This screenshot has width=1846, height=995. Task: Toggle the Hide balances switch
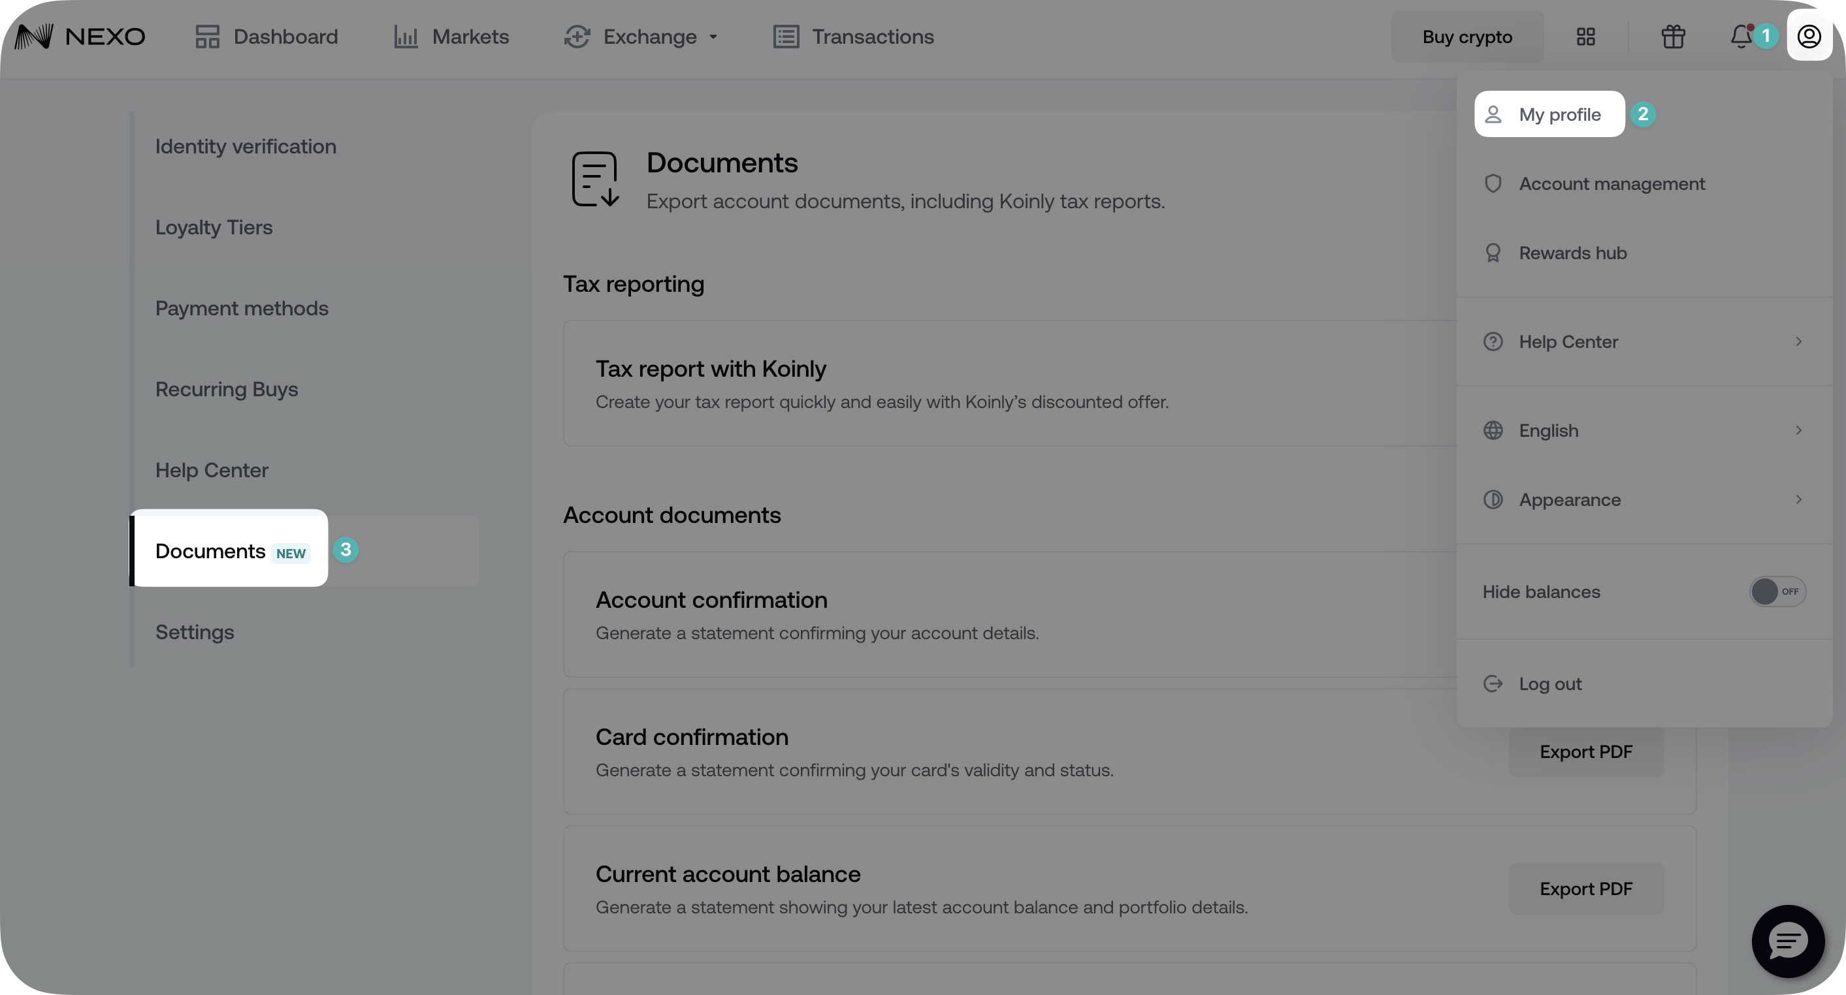coord(1777,592)
